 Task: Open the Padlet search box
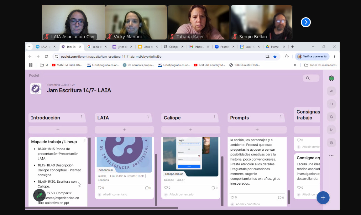tap(311, 78)
